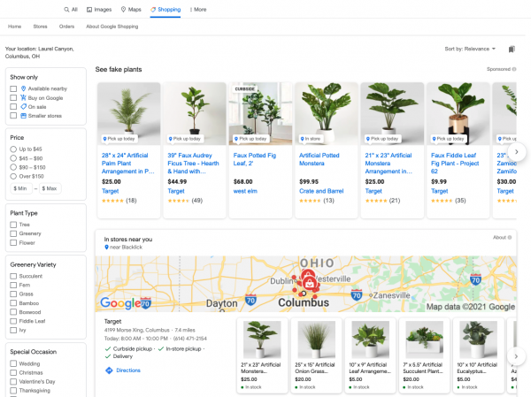Image resolution: width=531 pixels, height=397 pixels.
Task: Open the Faux Potted Fig Leaf listing
Action: point(255,159)
